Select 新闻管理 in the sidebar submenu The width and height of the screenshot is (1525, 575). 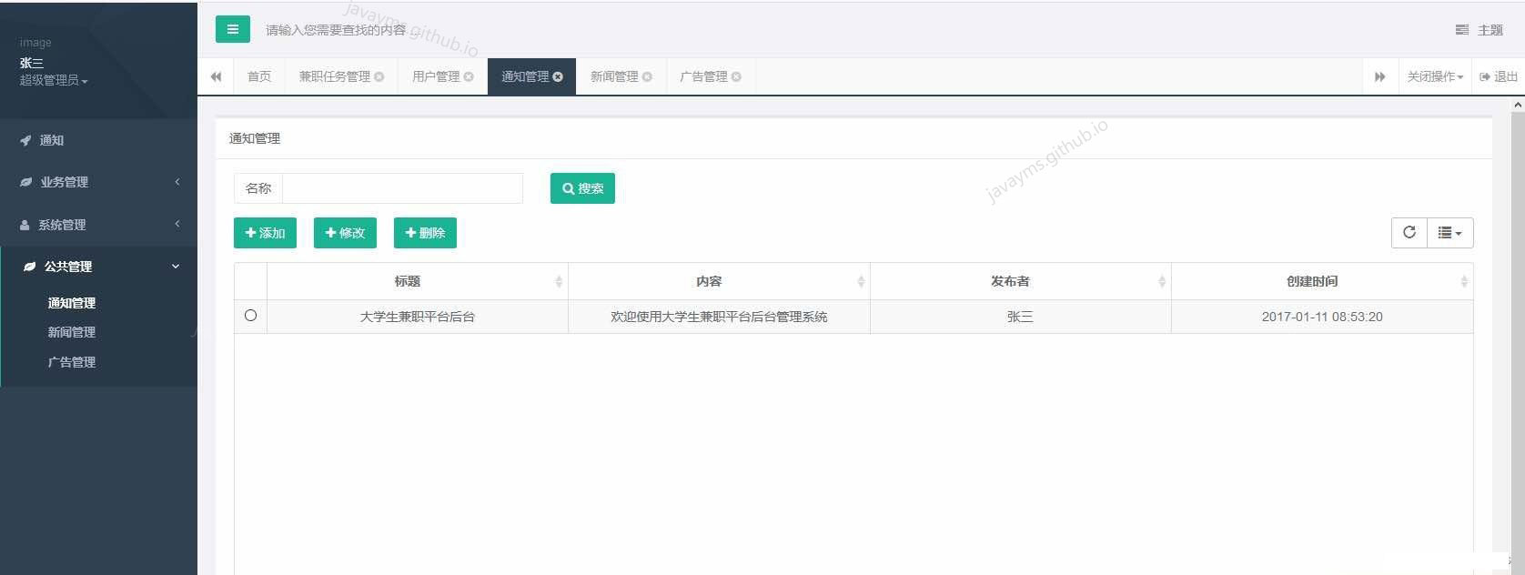(72, 332)
